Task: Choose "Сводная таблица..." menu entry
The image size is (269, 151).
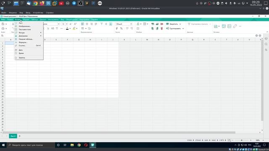Action: (26, 39)
